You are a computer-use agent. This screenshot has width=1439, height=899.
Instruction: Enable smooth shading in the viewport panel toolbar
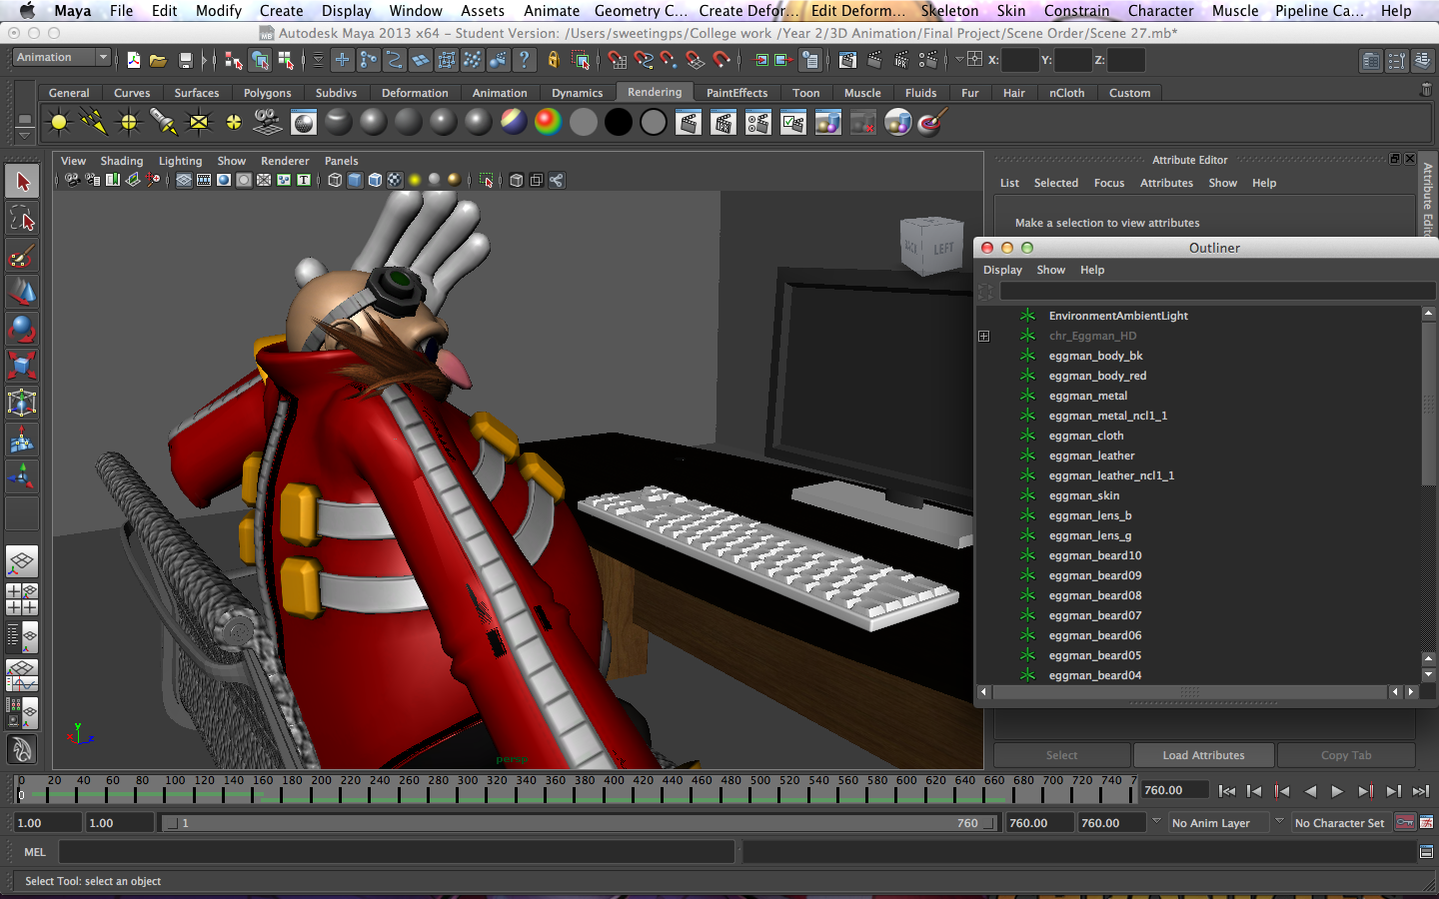[x=355, y=181]
